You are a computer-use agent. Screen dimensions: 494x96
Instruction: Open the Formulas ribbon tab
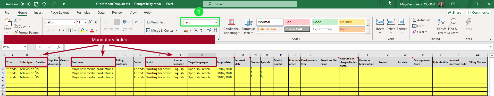click(x=83, y=12)
